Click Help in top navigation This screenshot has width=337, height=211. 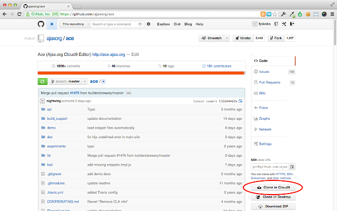200,24
